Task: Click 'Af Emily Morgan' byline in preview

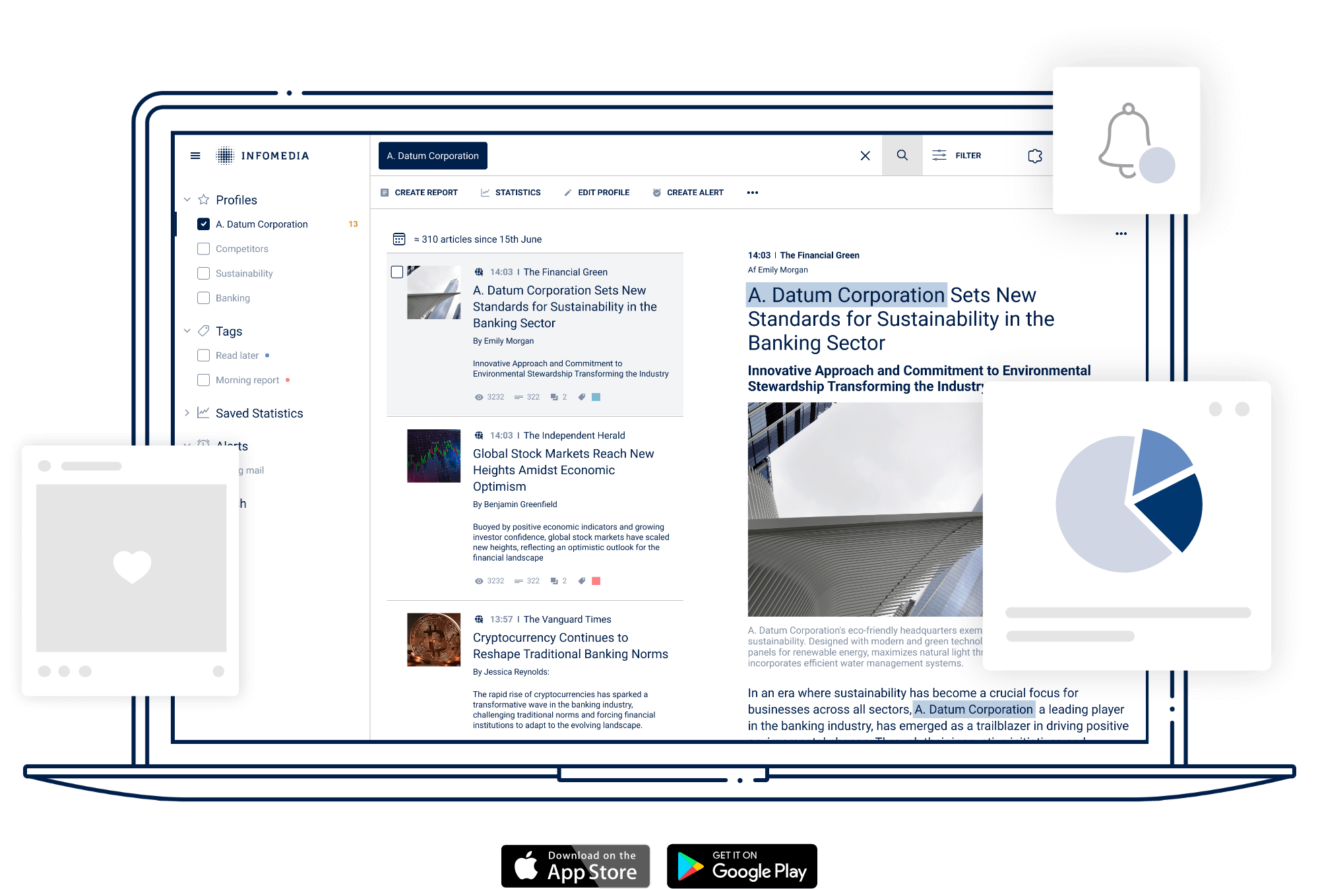Action: click(x=778, y=270)
